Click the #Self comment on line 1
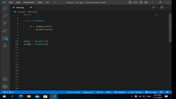 coord(27,15)
